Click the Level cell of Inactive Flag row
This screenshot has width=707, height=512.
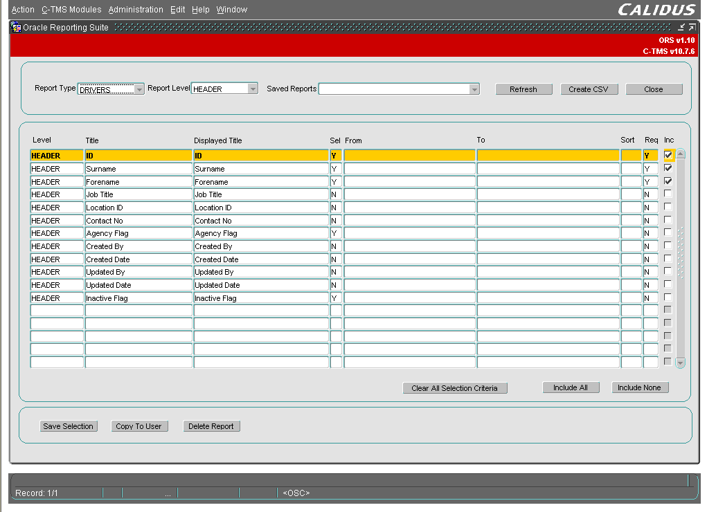tap(57, 298)
